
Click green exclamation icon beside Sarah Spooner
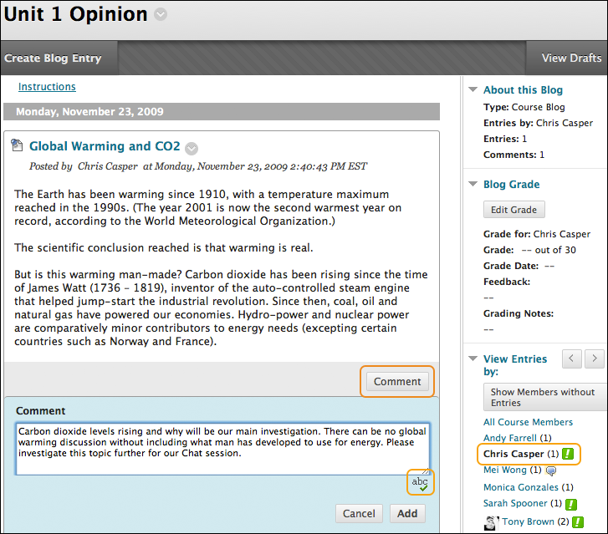click(x=572, y=504)
